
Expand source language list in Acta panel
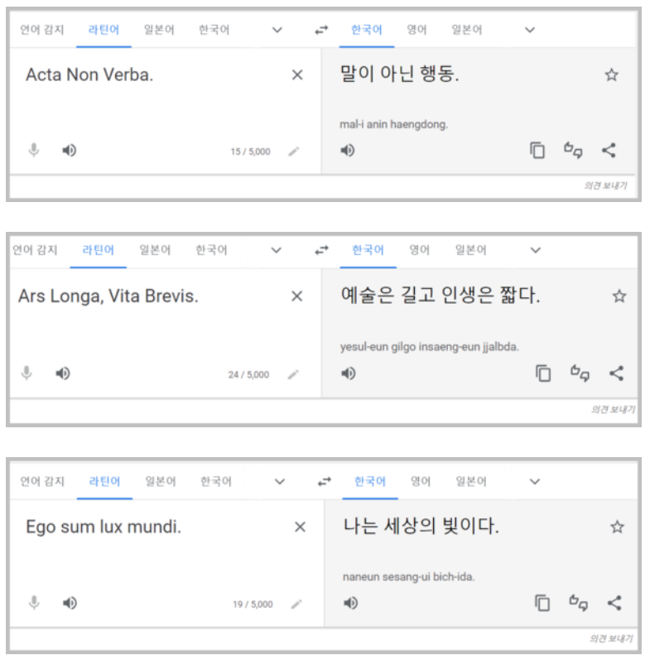coord(277,30)
